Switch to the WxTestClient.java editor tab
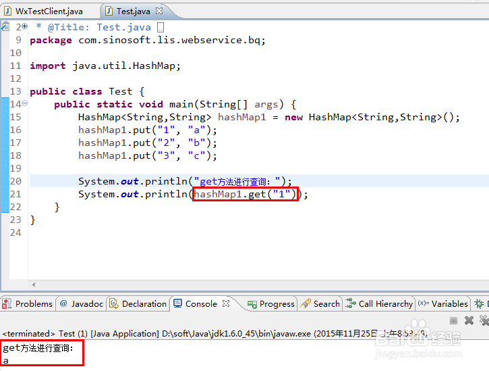Viewport: 489px width, 371px height. tap(49, 11)
